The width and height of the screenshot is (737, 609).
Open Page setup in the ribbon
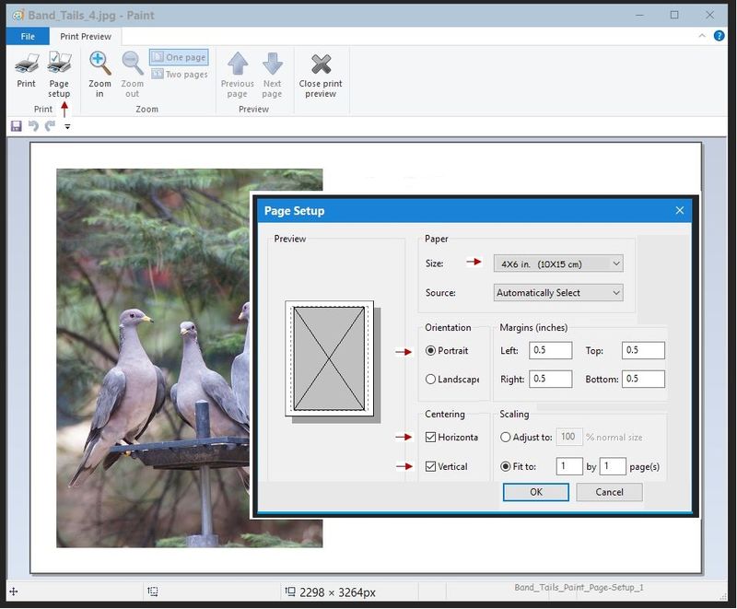[59, 74]
